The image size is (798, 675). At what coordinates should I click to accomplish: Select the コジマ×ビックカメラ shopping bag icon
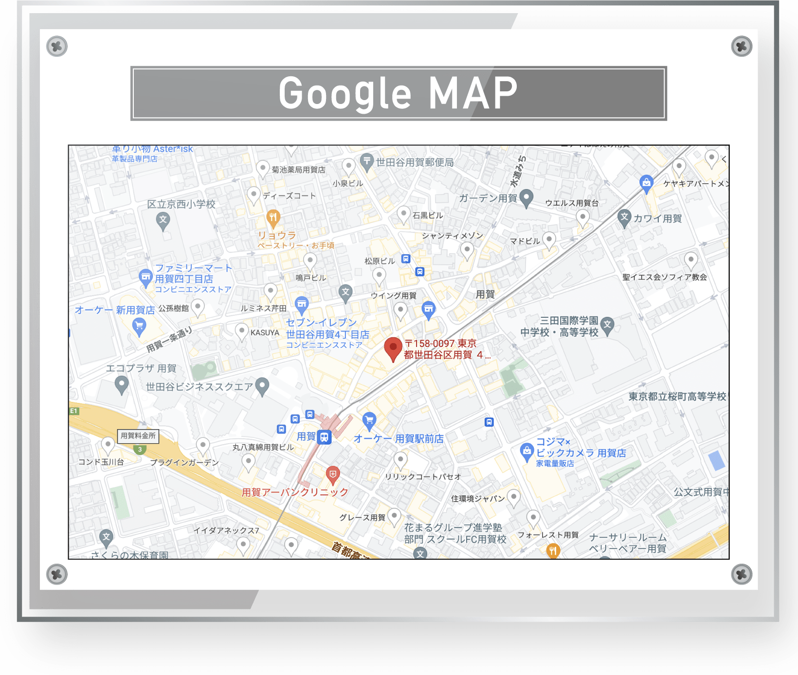click(527, 453)
